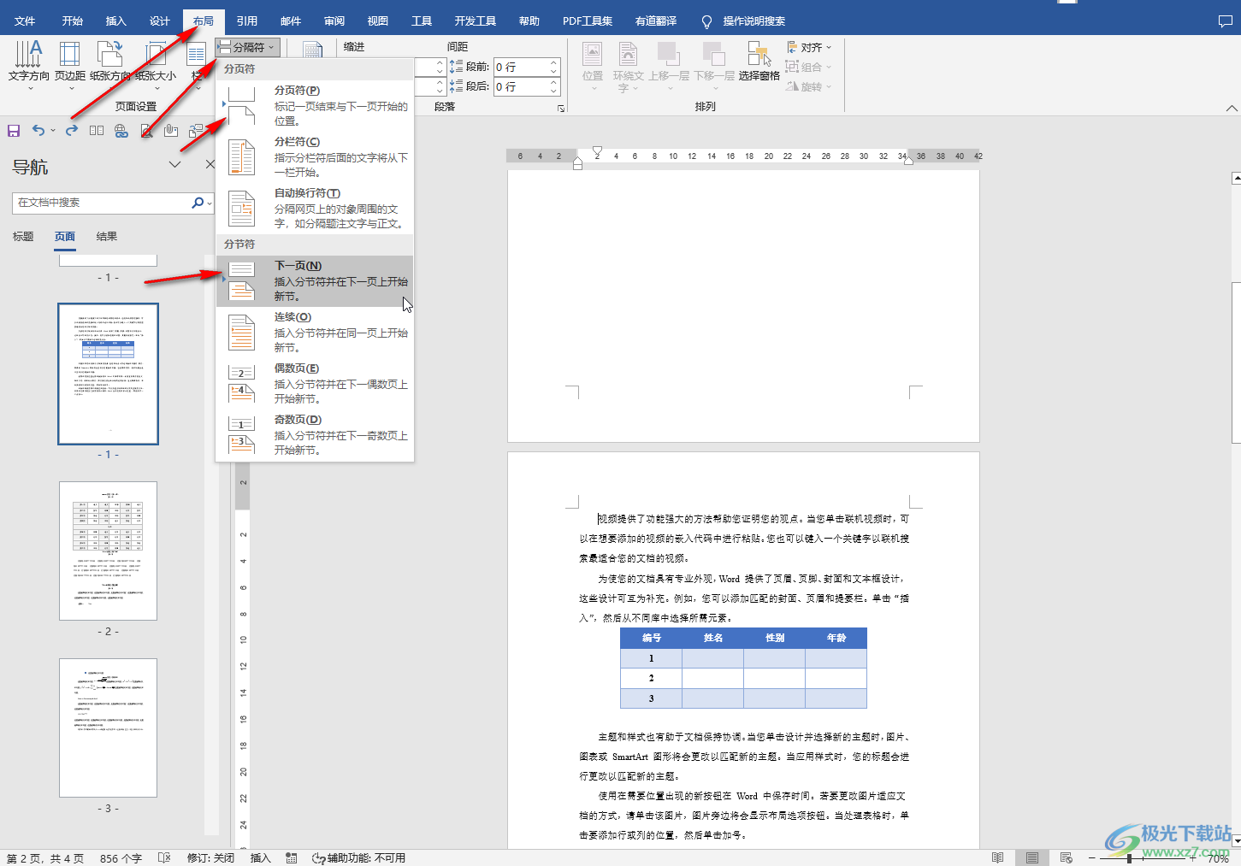Click the attachment clip icon in quick toolbar
The height and width of the screenshot is (866, 1241).
[171, 131]
